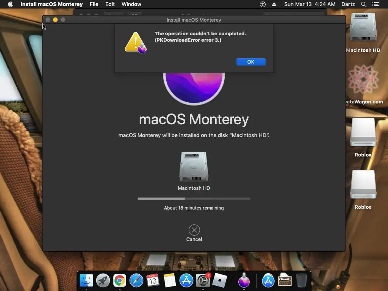Screen dimensions: 388x291
Task: Launch Safari from the Dock
Action: [136, 281]
